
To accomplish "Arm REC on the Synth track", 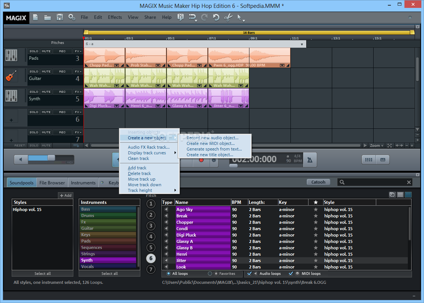I will click(62, 92).
